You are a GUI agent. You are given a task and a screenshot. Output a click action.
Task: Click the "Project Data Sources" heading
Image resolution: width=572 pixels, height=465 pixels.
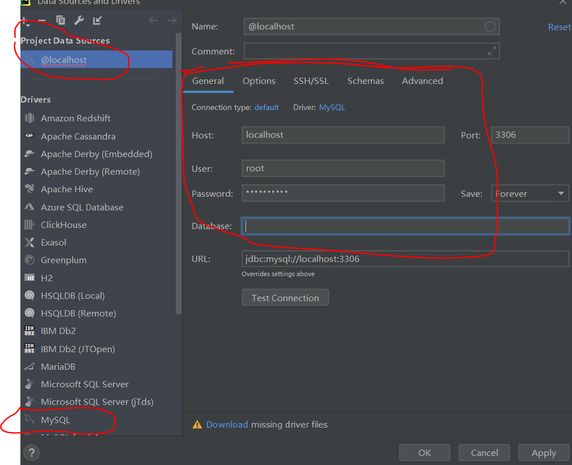click(65, 40)
